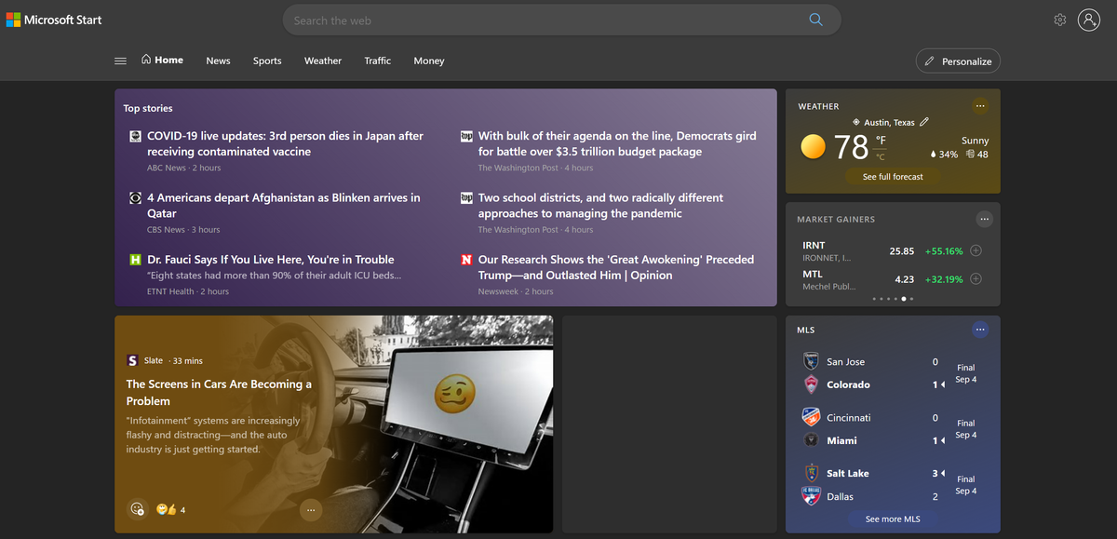This screenshot has width=1117, height=539.
Task: Click the plus icon next to MTL stock
Action: [x=976, y=277]
